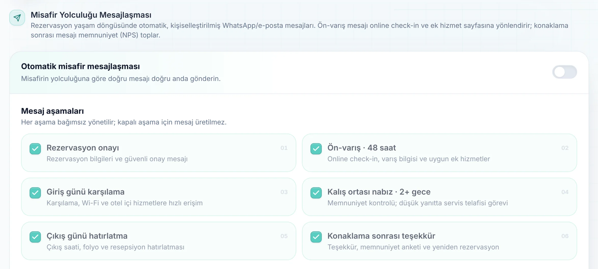Uncheck the Ön-varış · 48 saat checkbox
The height and width of the screenshot is (269, 598).
click(316, 149)
